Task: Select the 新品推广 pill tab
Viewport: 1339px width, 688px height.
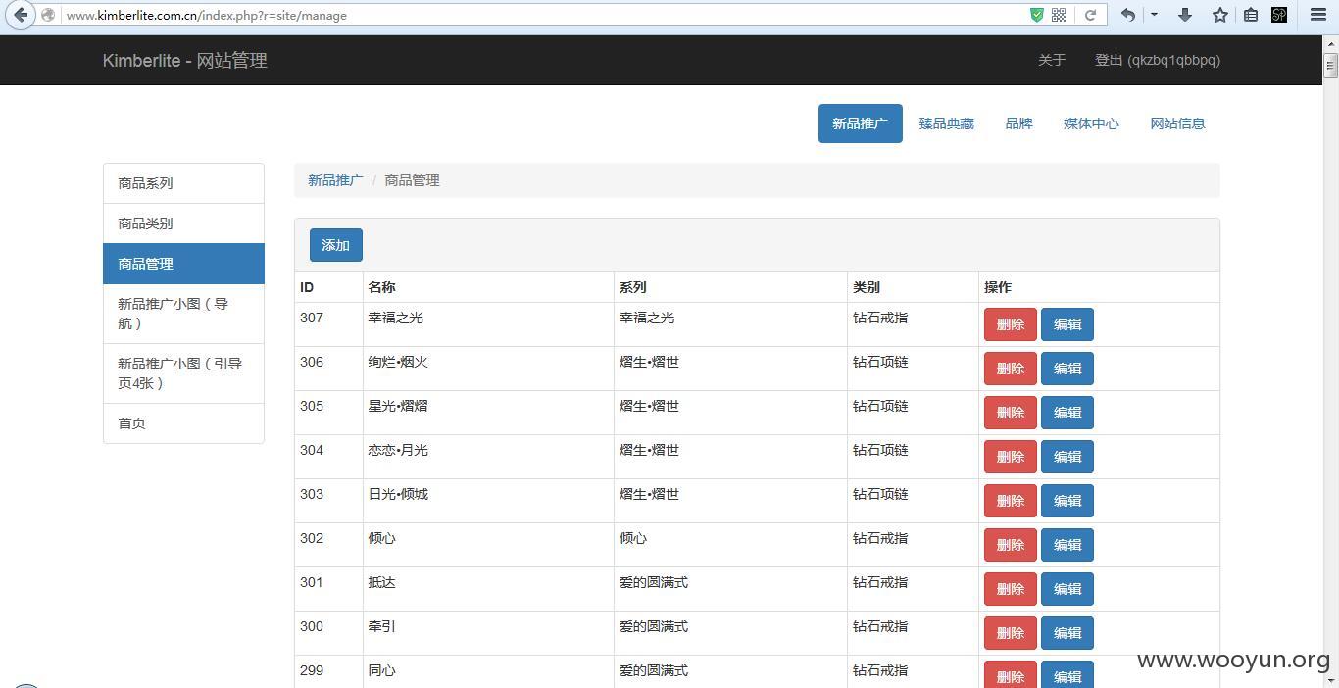Action: pos(861,123)
